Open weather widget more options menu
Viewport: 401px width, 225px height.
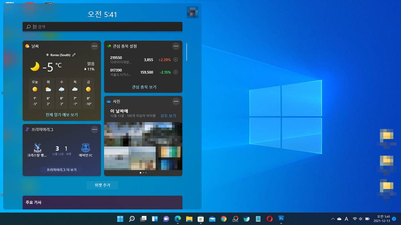(x=95, y=46)
